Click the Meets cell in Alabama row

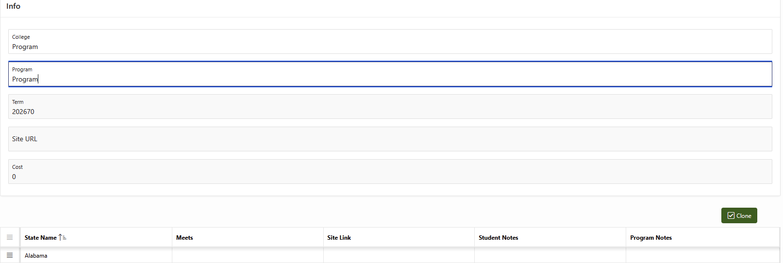pos(248,256)
